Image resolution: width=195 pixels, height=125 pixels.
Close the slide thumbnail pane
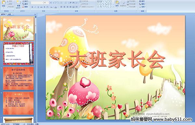click(x=35, y=14)
